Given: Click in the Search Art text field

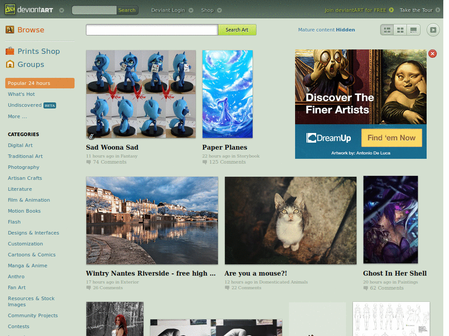Looking at the screenshot, I should (x=152, y=30).
